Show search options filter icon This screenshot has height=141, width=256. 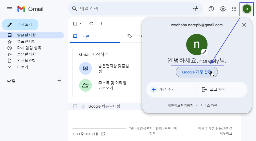(195, 8)
